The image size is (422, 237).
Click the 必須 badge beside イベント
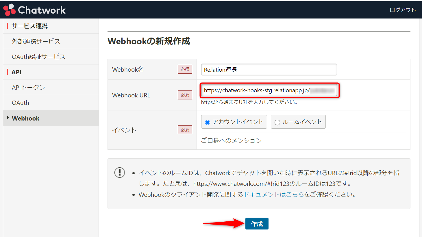coord(185,130)
